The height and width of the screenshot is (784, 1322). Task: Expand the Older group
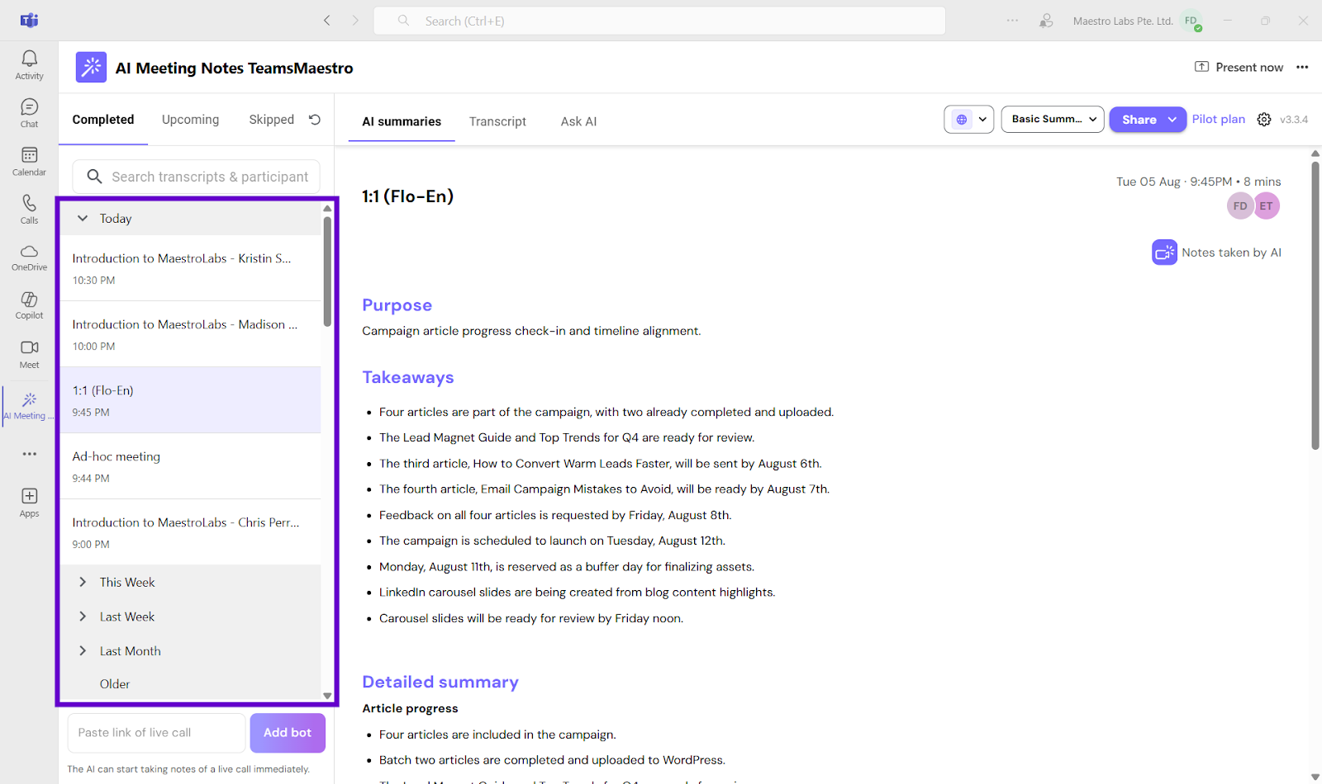click(x=115, y=684)
